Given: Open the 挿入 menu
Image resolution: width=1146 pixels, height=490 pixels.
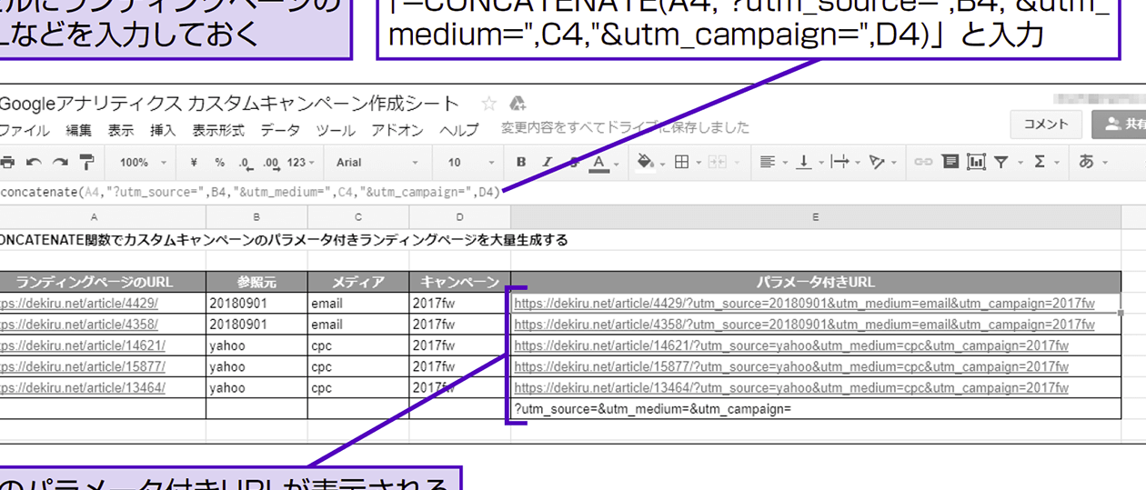Looking at the screenshot, I should coord(163,130).
